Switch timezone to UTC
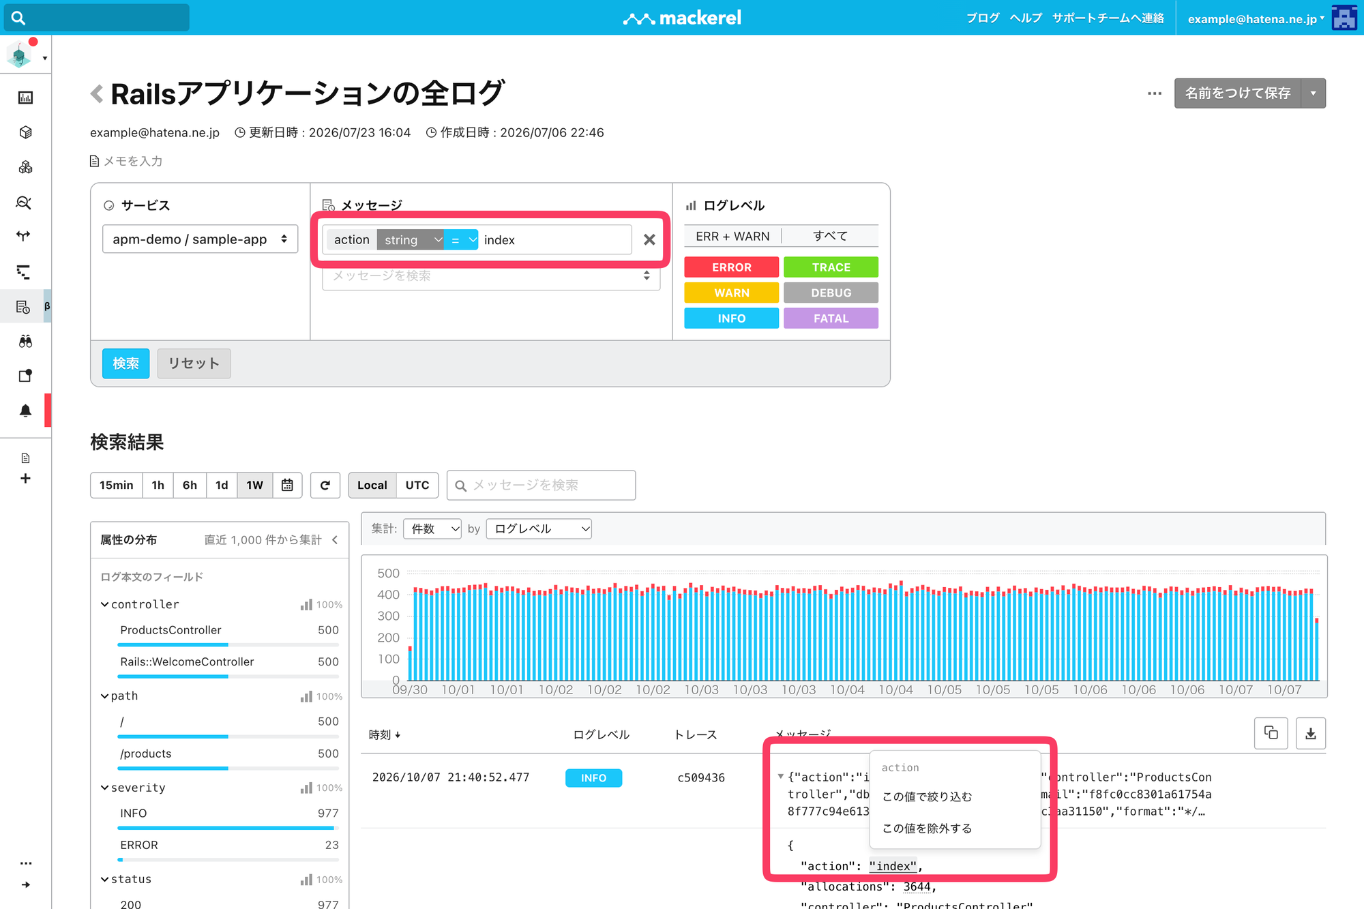This screenshot has width=1364, height=909. 417,485
